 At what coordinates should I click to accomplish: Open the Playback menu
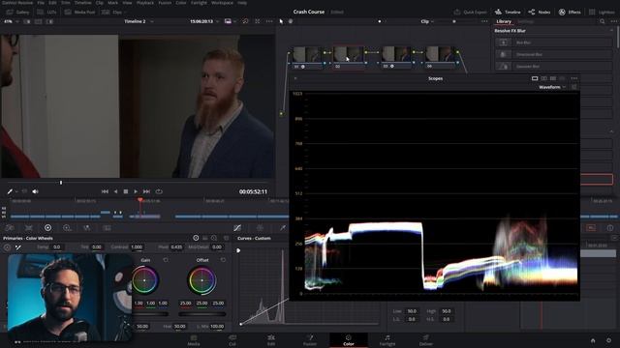pos(145,3)
